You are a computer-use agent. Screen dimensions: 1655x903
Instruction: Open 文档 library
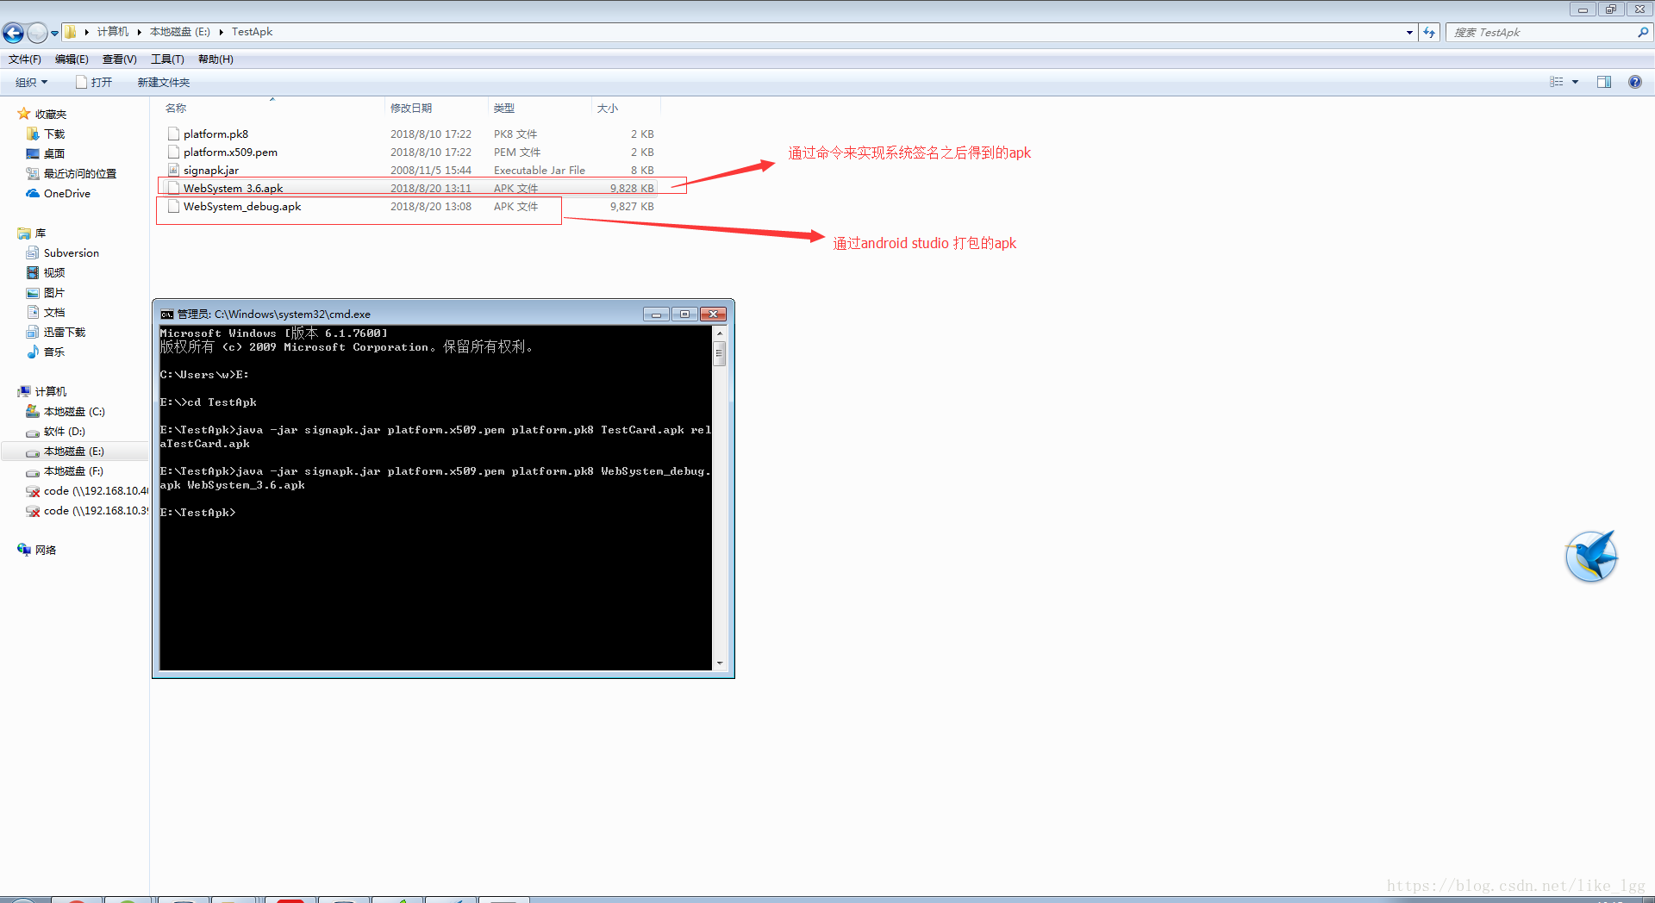[x=54, y=313]
